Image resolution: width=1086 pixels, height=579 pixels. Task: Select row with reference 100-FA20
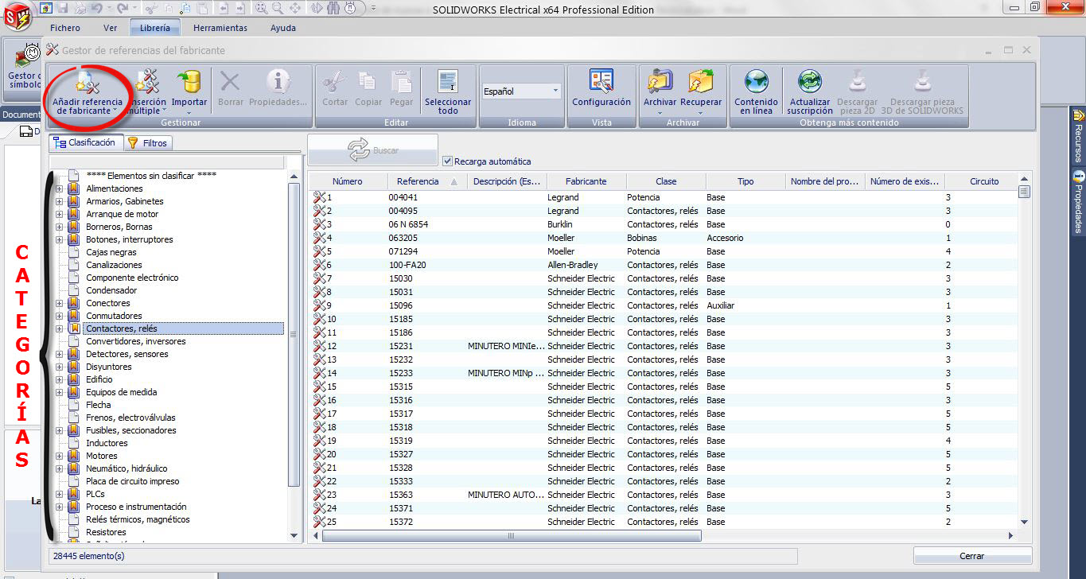(x=407, y=265)
